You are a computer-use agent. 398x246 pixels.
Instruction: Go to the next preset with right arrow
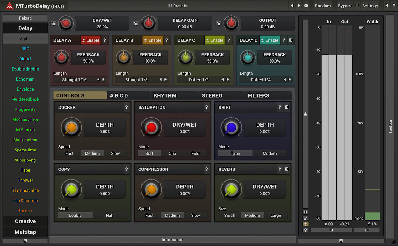point(299,6)
